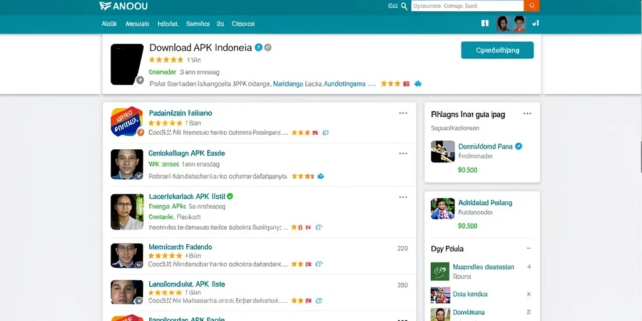Click star rating under Padainizain Faliano

coord(166,123)
